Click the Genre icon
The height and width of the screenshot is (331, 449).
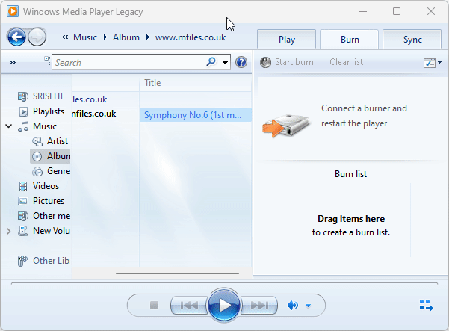[x=37, y=171]
